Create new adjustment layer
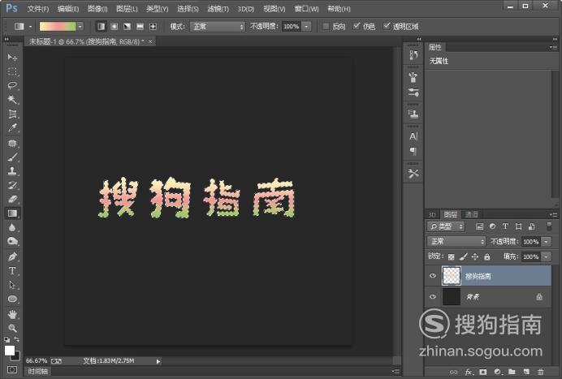Screen dimensions: 562x379 point(498,372)
